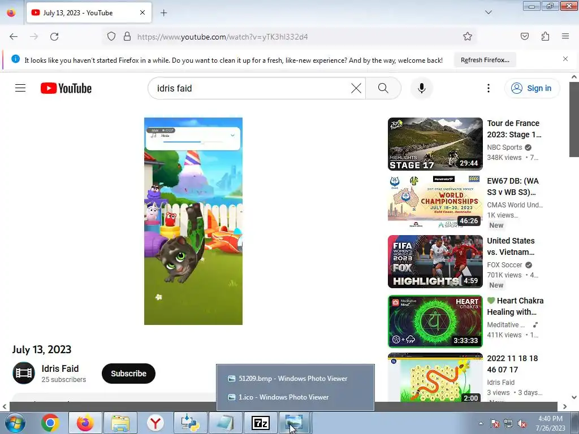Image resolution: width=579 pixels, height=434 pixels.
Task: Search with your voice microphone
Action: point(421,88)
